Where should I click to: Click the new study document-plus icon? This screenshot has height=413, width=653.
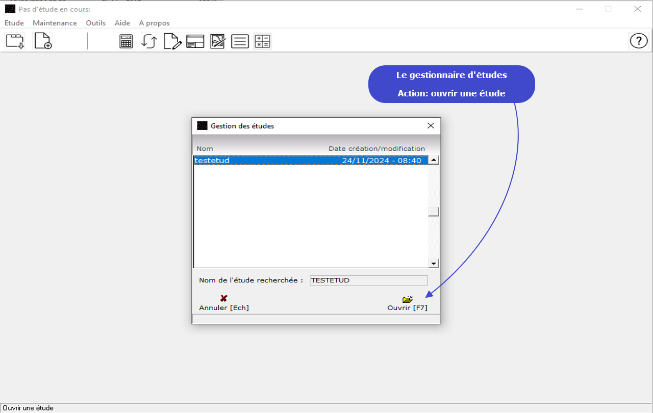coord(43,41)
